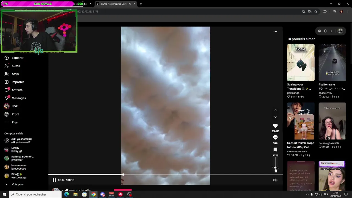This screenshot has width=352, height=198.
Task: Open nouraelghazali.97 video thumbnail
Action: [x=332, y=121]
